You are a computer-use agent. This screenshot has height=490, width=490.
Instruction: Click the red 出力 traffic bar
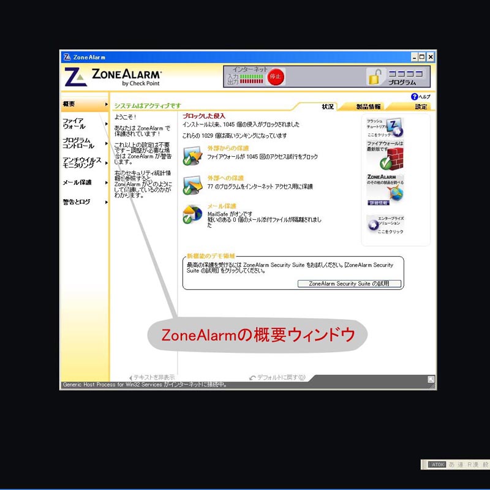[x=252, y=81]
